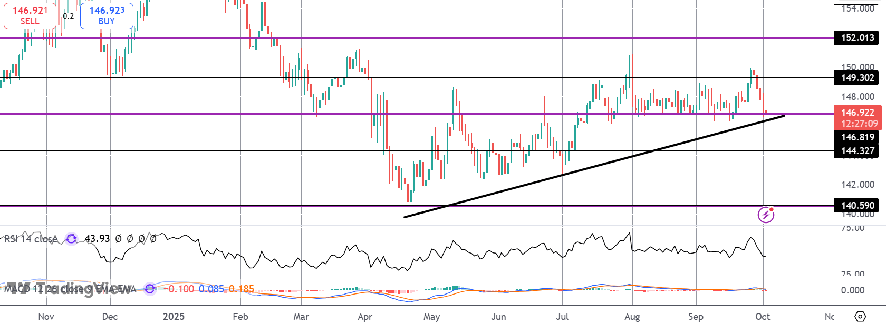The height and width of the screenshot is (324, 886).
Task: Click the SELL button at 146.921
Action: tap(30, 16)
